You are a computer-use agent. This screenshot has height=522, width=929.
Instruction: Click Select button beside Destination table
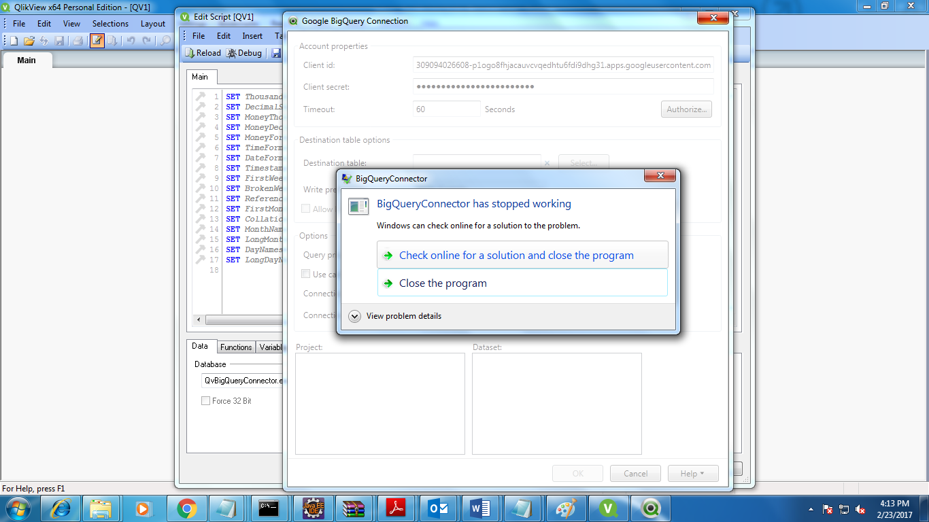(x=584, y=163)
